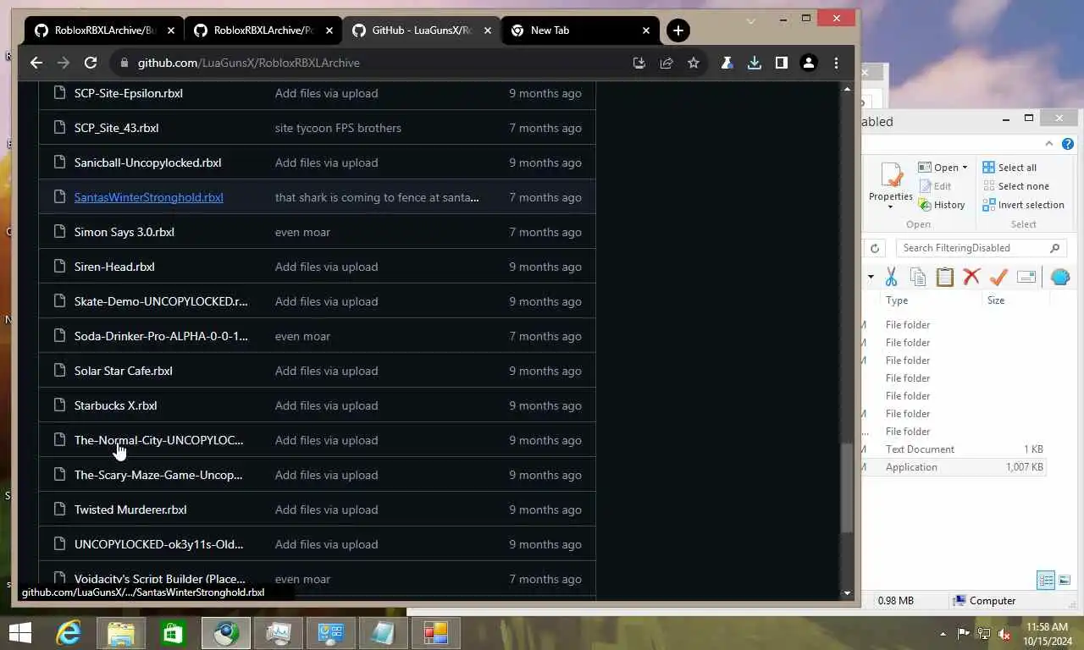1084x650 pixels.
Task: Click the address bar URL
Action: pyautogui.click(x=249, y=63)
